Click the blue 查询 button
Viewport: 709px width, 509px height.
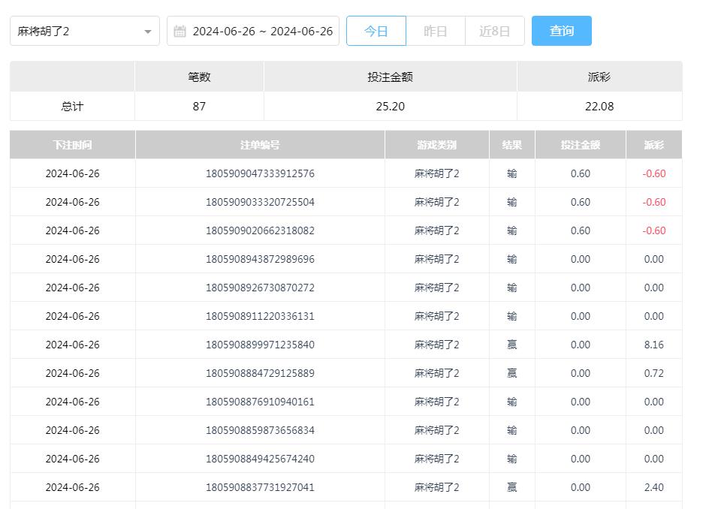click(561, 31)
